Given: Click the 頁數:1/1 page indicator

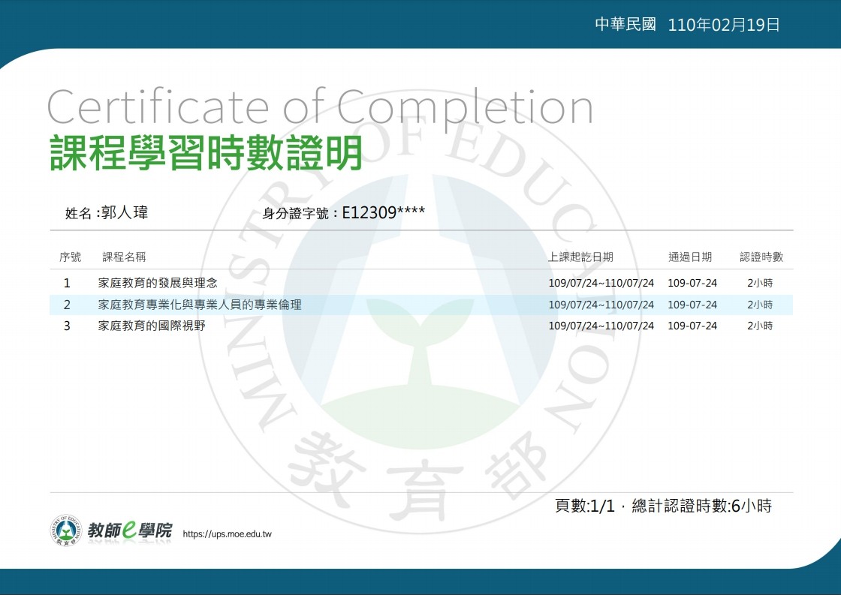Looking at the screenshot, I should [585, 506].
